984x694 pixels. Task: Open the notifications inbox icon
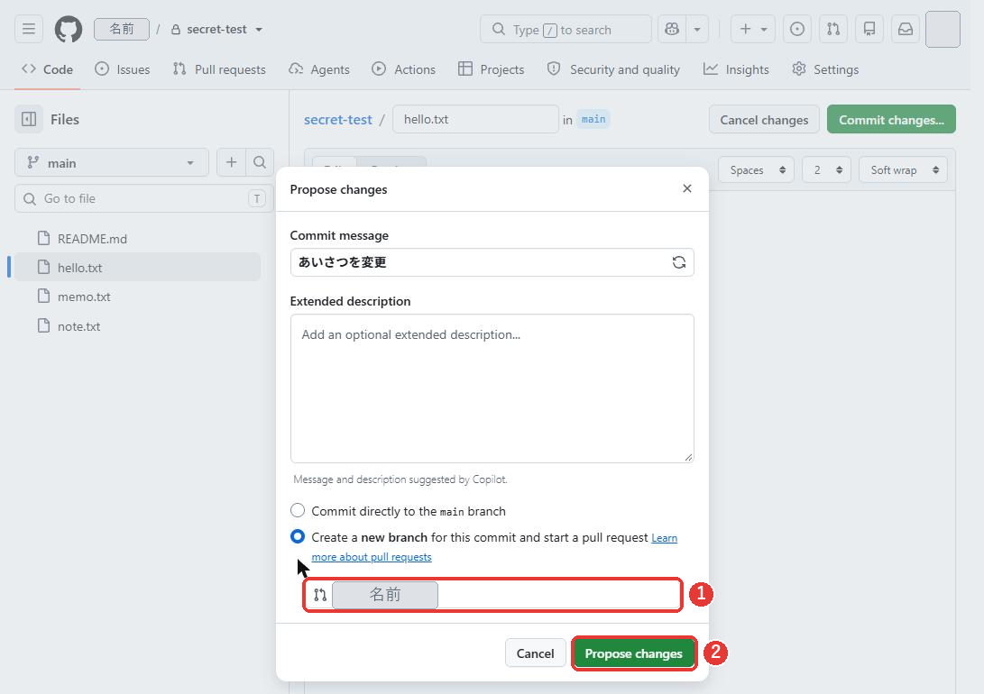click(x=906, y=29)
